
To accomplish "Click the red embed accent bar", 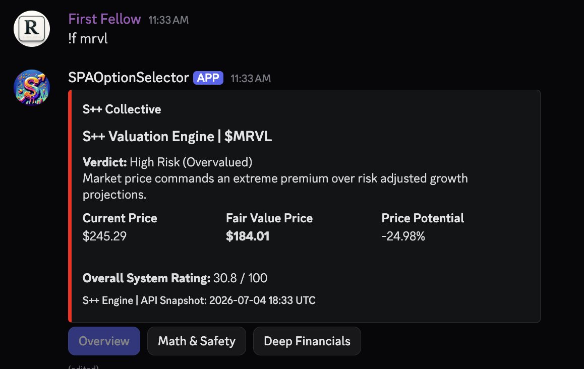I will coord(70,206).
